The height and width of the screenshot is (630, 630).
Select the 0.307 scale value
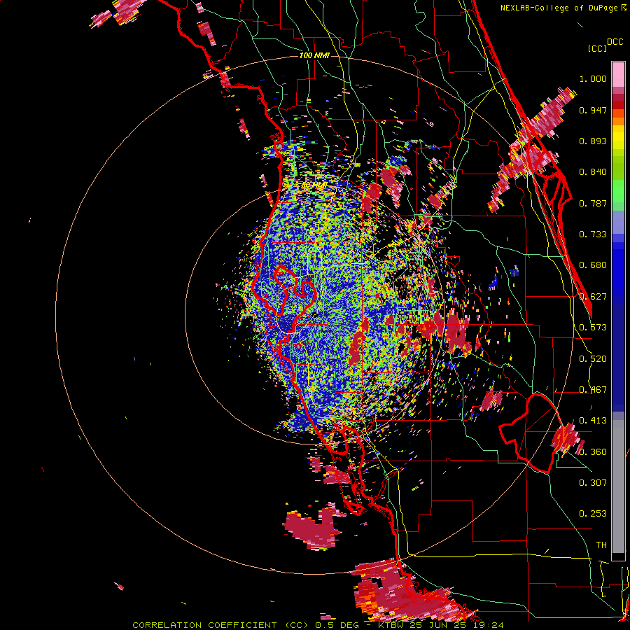(x=593, y=483)
